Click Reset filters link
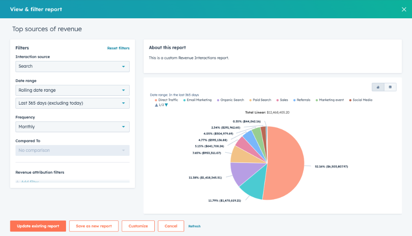 point(118,48)
